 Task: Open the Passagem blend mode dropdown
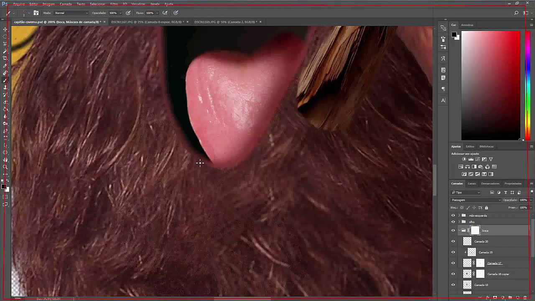pyautogui.click(x=476, y=200)
